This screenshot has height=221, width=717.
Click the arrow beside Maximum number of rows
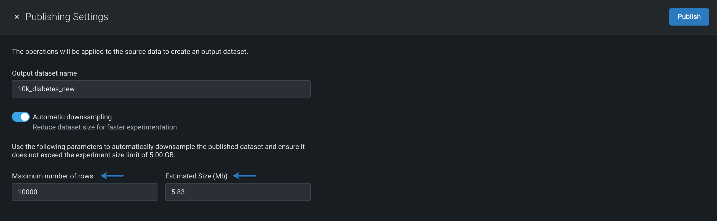point(112,176)
